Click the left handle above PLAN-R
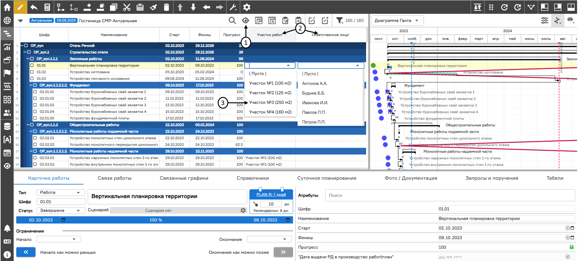 coord(260,189)
